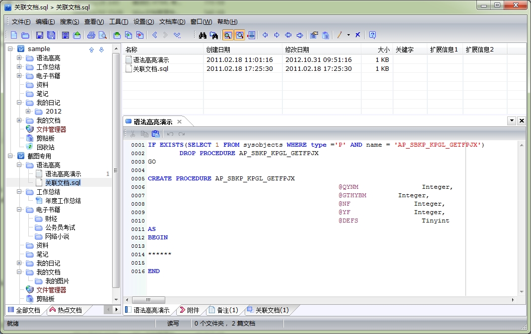531x334 pixels.
Task: Click the binoculars find icon
Action: point(202,35)
